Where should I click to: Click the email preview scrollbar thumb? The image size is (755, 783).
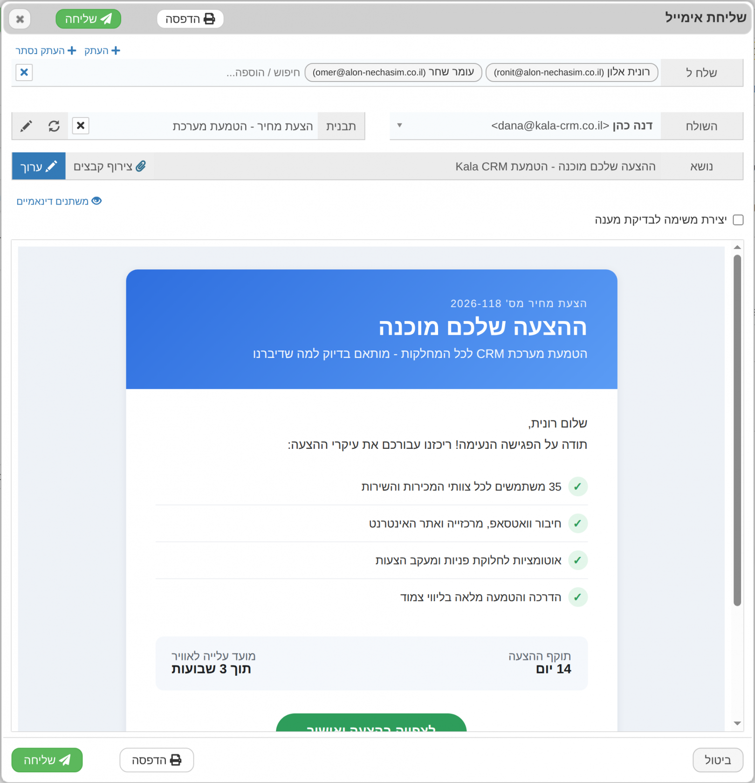(737, 430)
